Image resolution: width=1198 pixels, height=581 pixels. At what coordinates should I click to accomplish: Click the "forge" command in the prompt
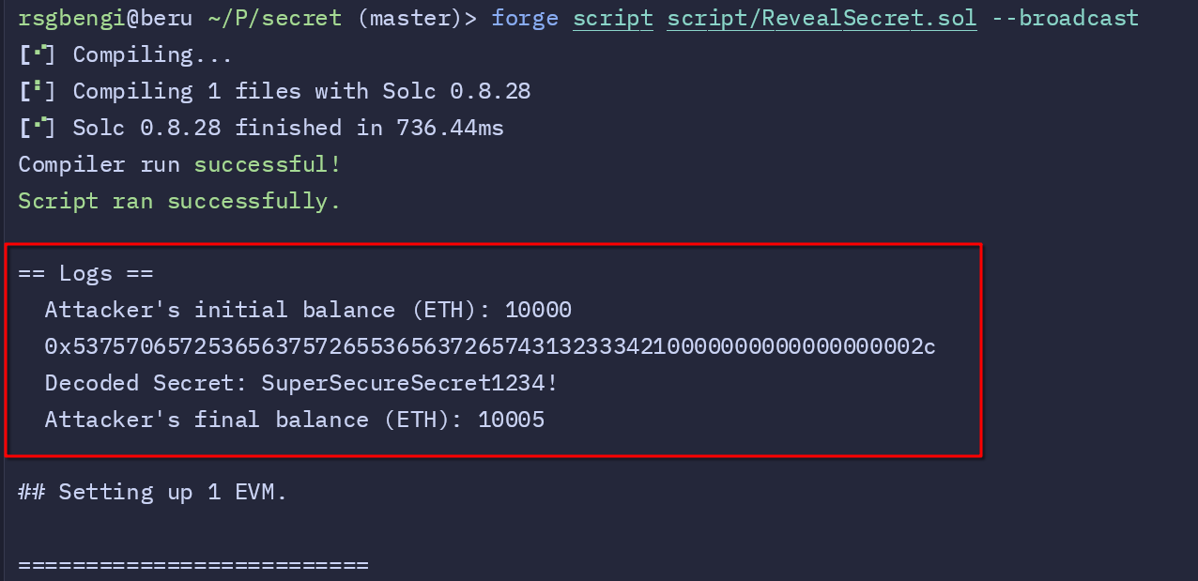pos(524,18)
